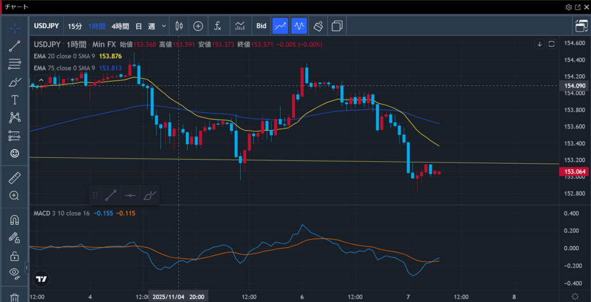Select the trend line drawing tool

(x=14, y=47)
